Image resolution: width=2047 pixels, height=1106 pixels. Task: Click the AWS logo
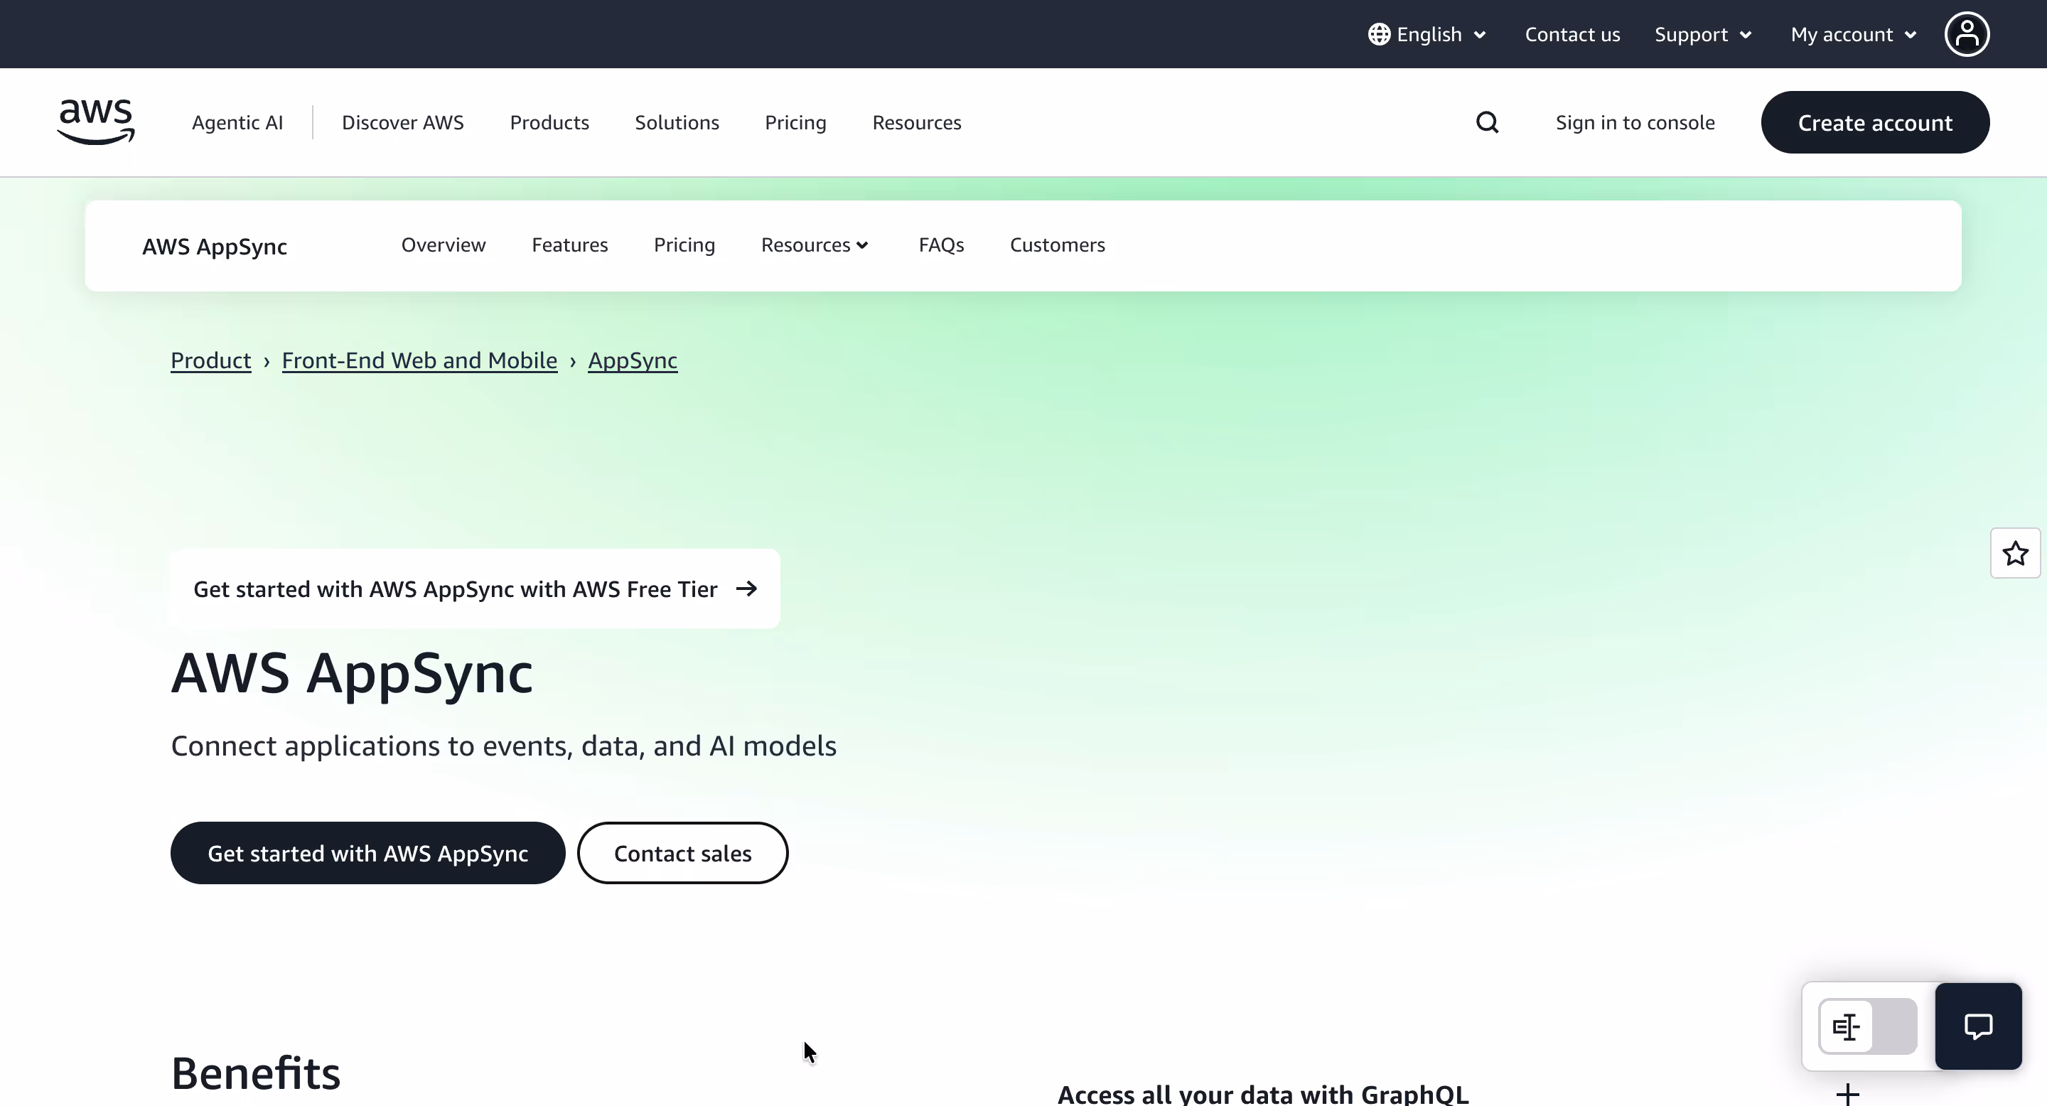tap(95, 122)
